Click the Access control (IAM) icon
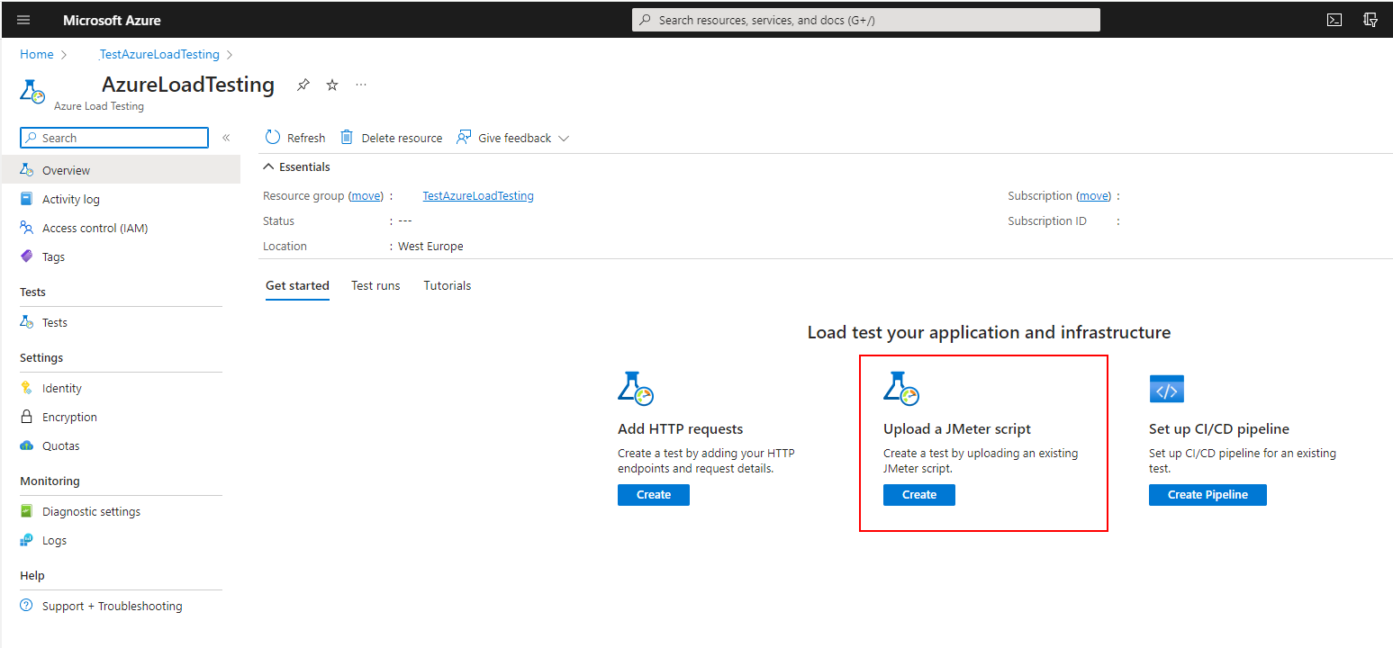The image size is (1393, 648). (27, 228)
